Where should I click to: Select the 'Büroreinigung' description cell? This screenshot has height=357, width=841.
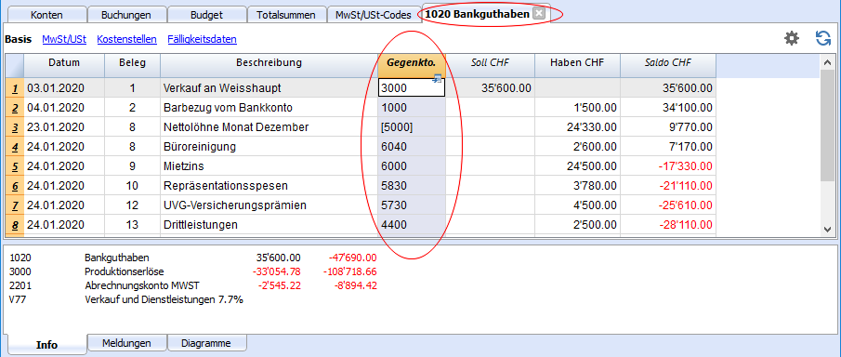269,147
